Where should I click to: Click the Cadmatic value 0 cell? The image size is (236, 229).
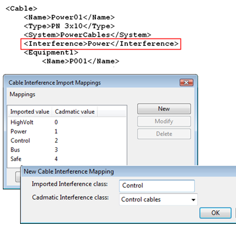[56, 122]
